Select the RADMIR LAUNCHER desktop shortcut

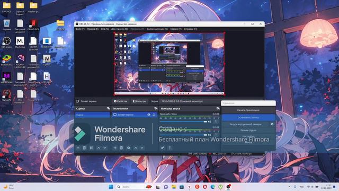(20, 61)
